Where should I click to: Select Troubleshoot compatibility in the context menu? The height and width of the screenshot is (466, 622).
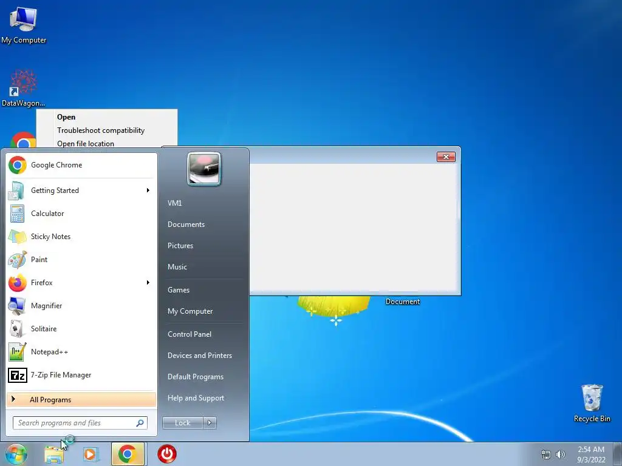[101, 130]
